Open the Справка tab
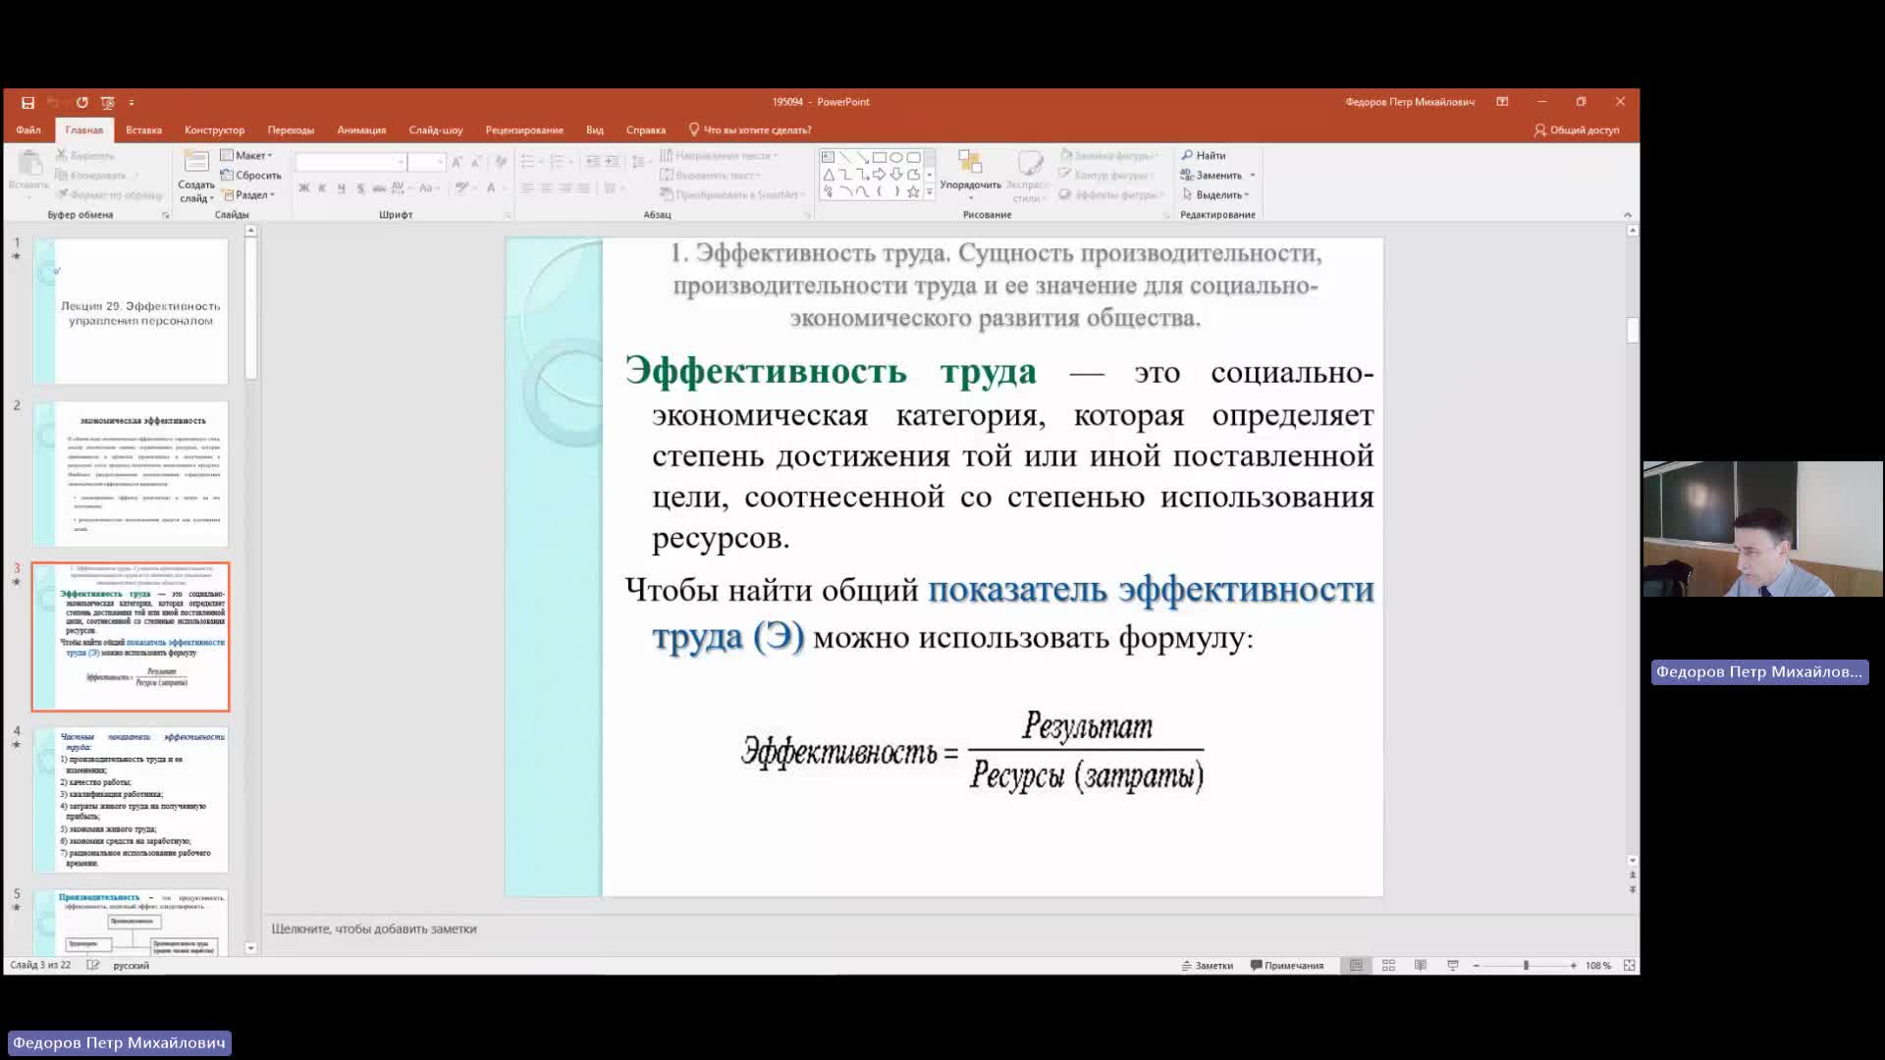The width and height of the screenshot is (1885, 1060). click(x=646, y=130)
